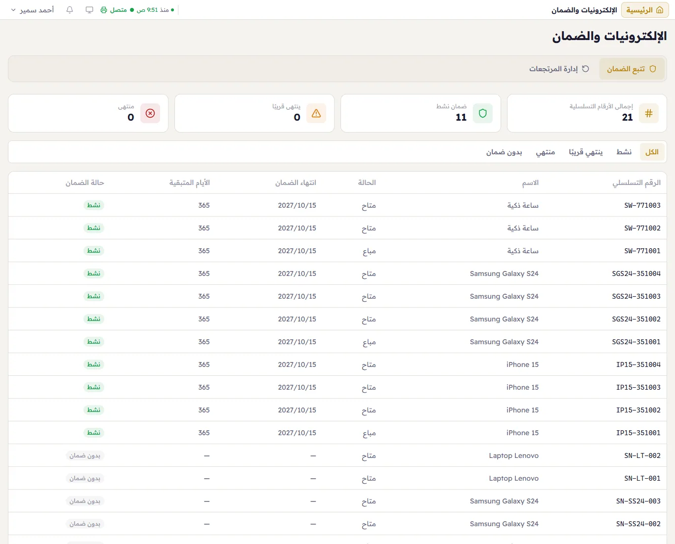Open the notifications bell
675x544 pixels.
point(70,10)
